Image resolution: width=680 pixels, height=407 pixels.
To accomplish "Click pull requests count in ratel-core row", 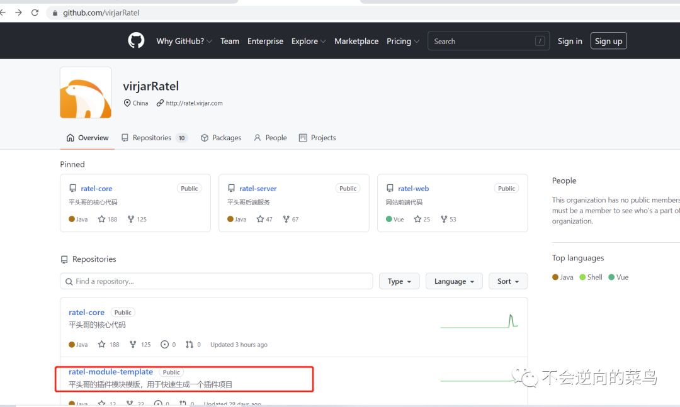I will pos(193,345).
